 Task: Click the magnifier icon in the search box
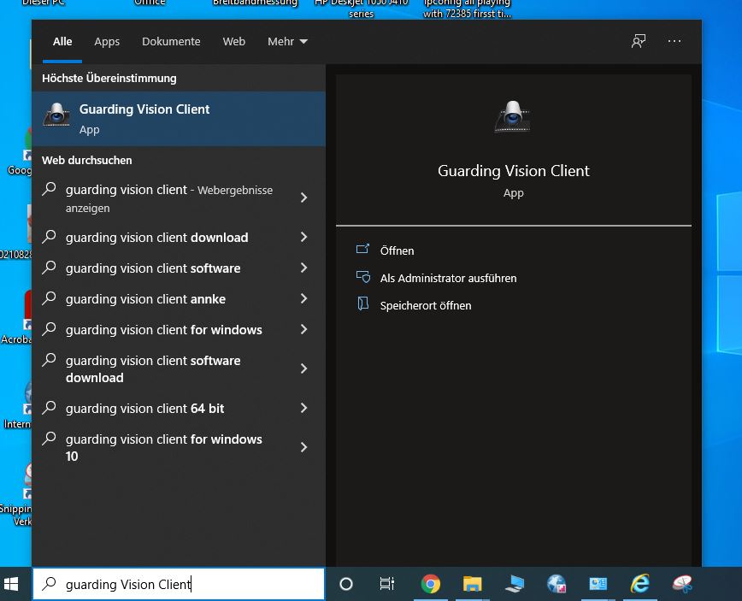click(x=50, y=584)
